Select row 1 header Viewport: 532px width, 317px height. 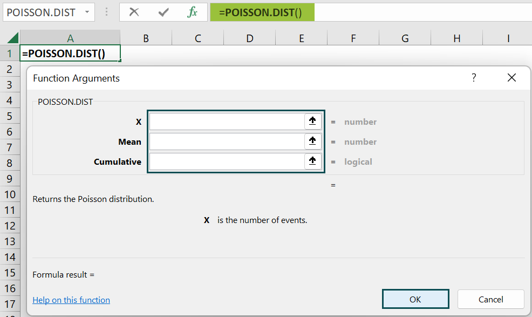(10, 53)
